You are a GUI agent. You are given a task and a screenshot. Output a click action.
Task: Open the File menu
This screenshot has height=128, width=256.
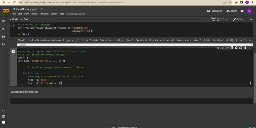pos(14,14)
